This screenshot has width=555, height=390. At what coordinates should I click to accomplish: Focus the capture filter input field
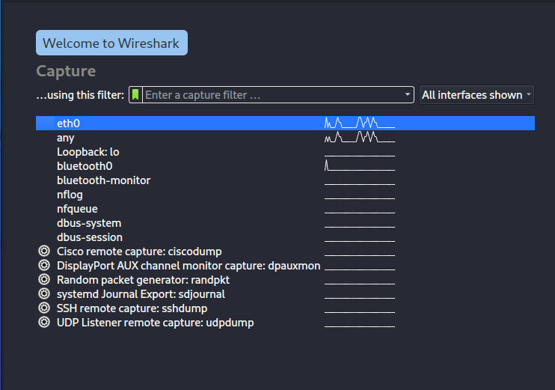coord(272,95)
